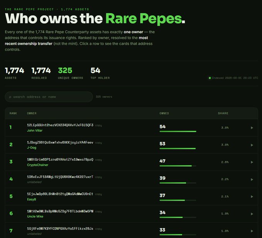
Task: Click the 2.6% share value
Action: tap(225, 162)
